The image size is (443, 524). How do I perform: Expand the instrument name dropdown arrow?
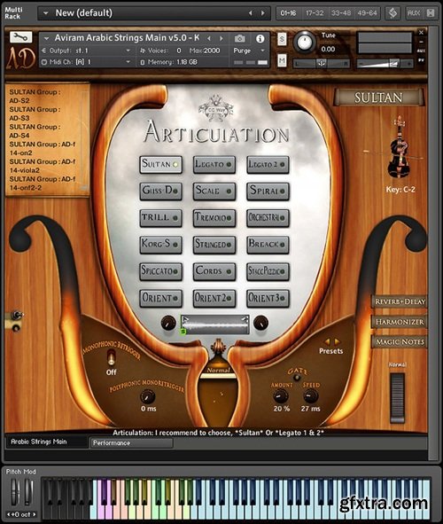point(46,38)
